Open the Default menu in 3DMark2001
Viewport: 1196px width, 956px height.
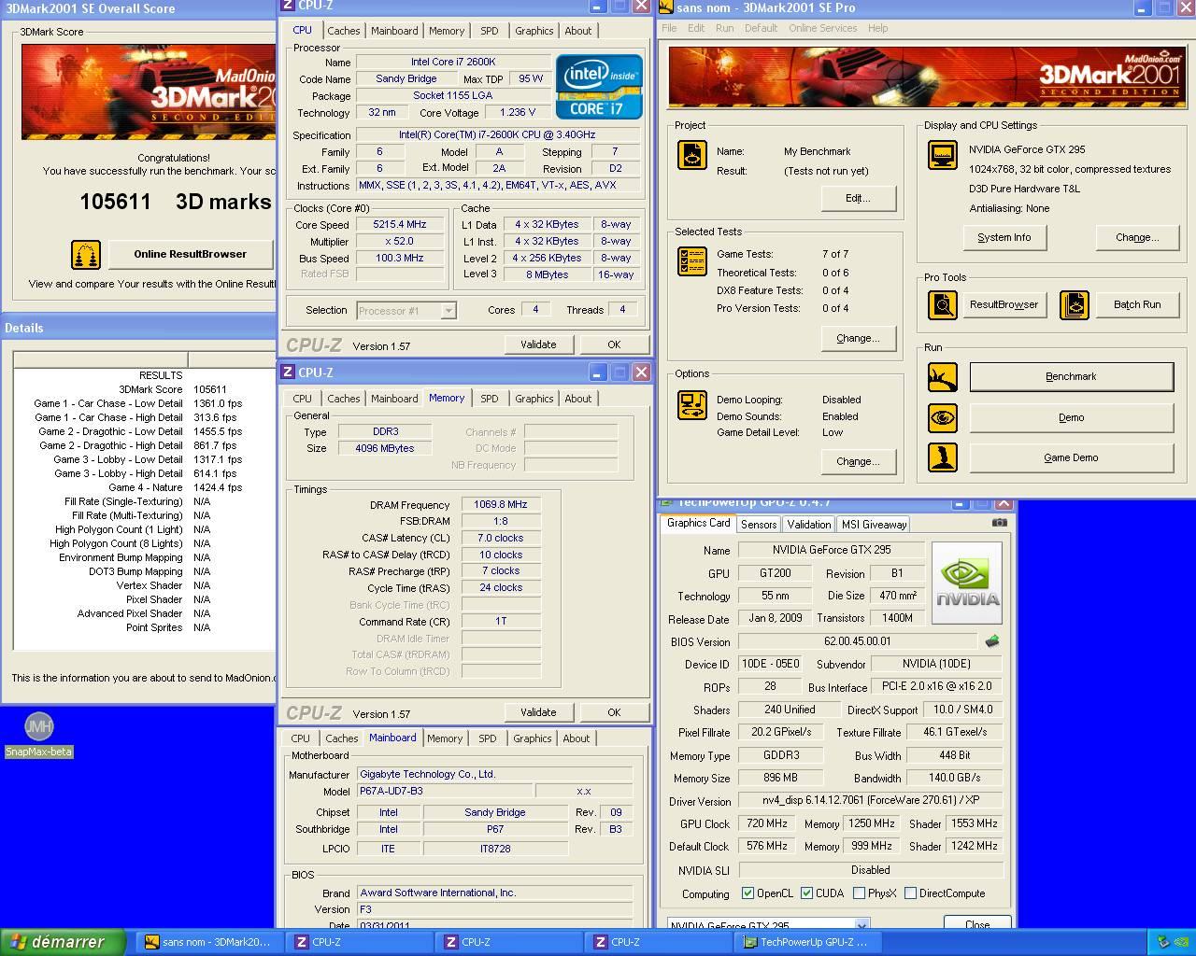[x=761, y=28]
